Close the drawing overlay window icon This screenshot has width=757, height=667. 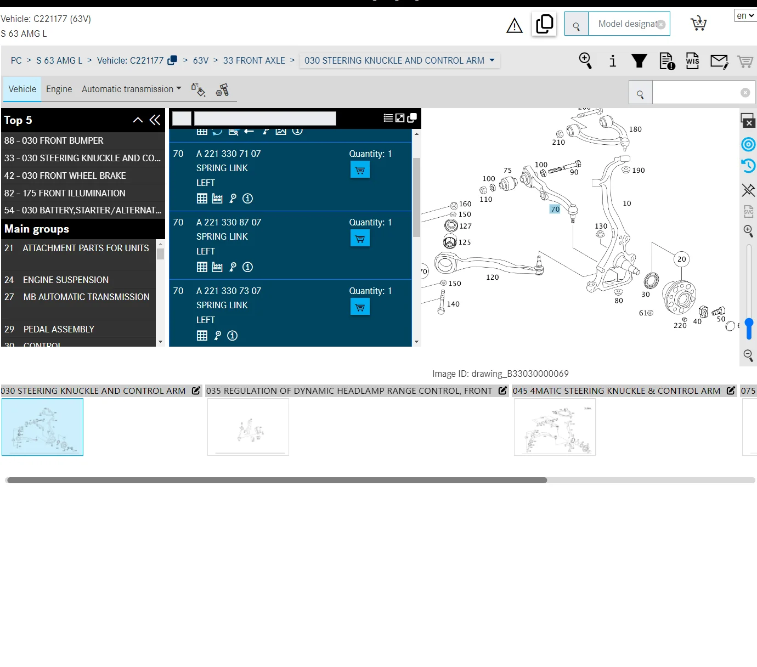(x=748, y=121)
